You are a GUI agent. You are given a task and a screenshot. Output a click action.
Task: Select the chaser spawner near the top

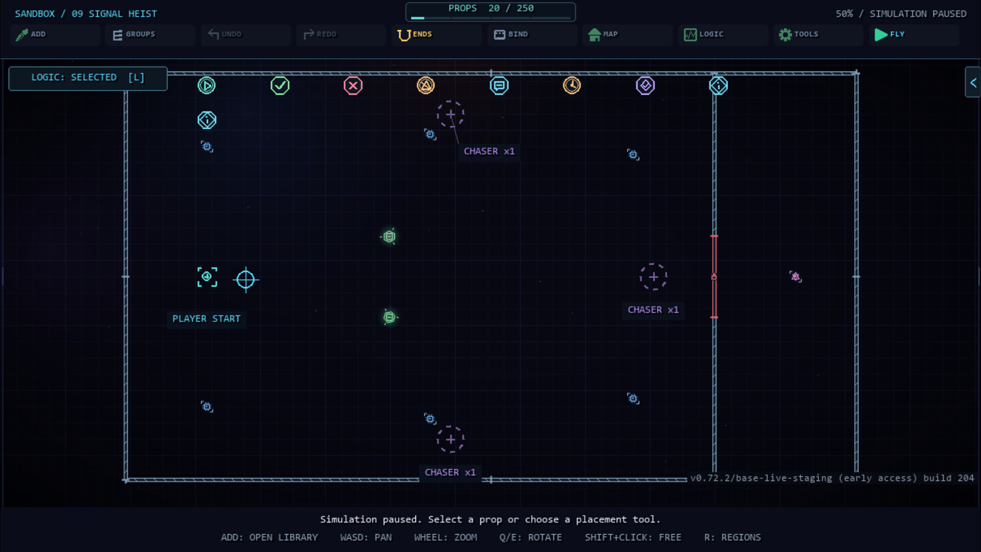pyautogui.click(x=450, y=114)
